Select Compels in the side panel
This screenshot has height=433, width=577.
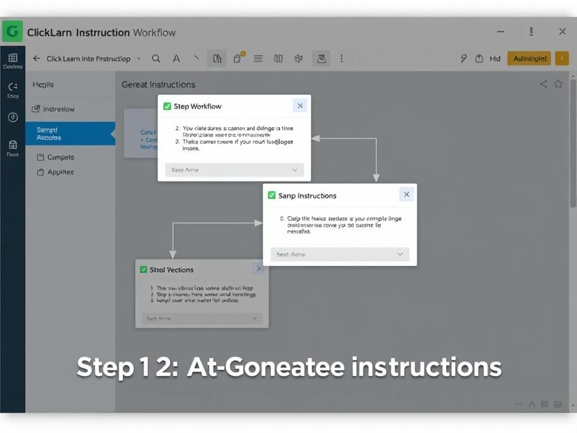click(x=60, y=157)
